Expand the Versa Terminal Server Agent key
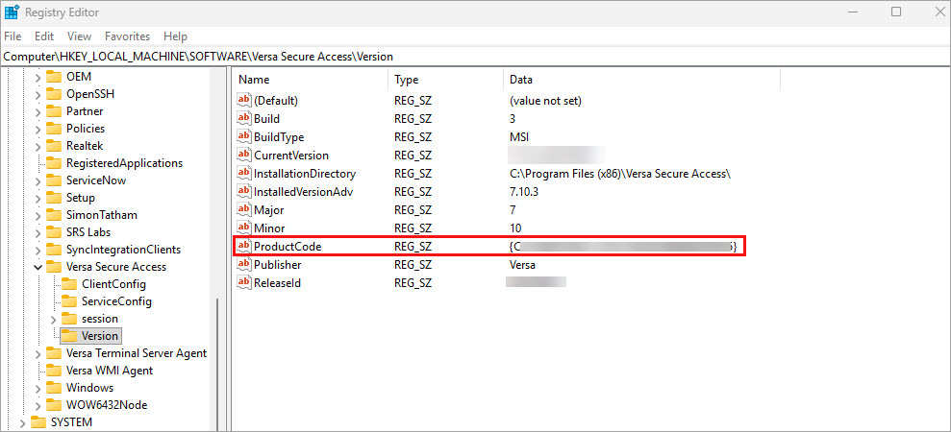 [38, 353]
